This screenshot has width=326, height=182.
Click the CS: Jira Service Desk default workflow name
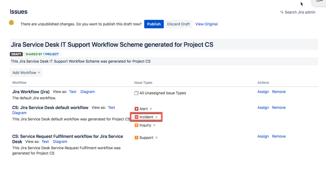50,107
